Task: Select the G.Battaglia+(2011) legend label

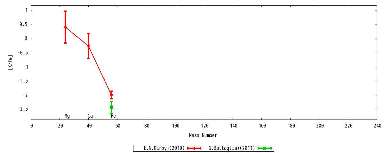Action: click(x=232, y=148)
